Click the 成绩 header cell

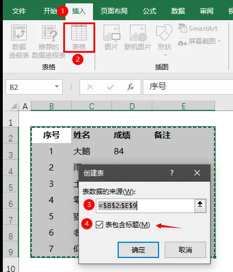tap(132, 135)
